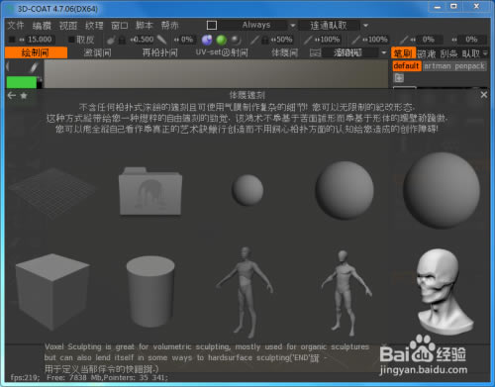Expand the brush panel tab overflow arrow
Image resolution: width=495 pixels, height=387 pixels.
(x=485, y=53)
